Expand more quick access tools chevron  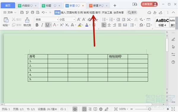coord(50,12)
